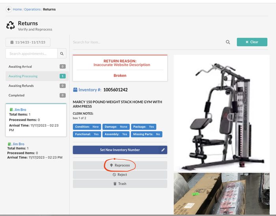Focus the Search appointments field
The height and width of the screenshot is (216, 276).
click(x=32, y=53)
